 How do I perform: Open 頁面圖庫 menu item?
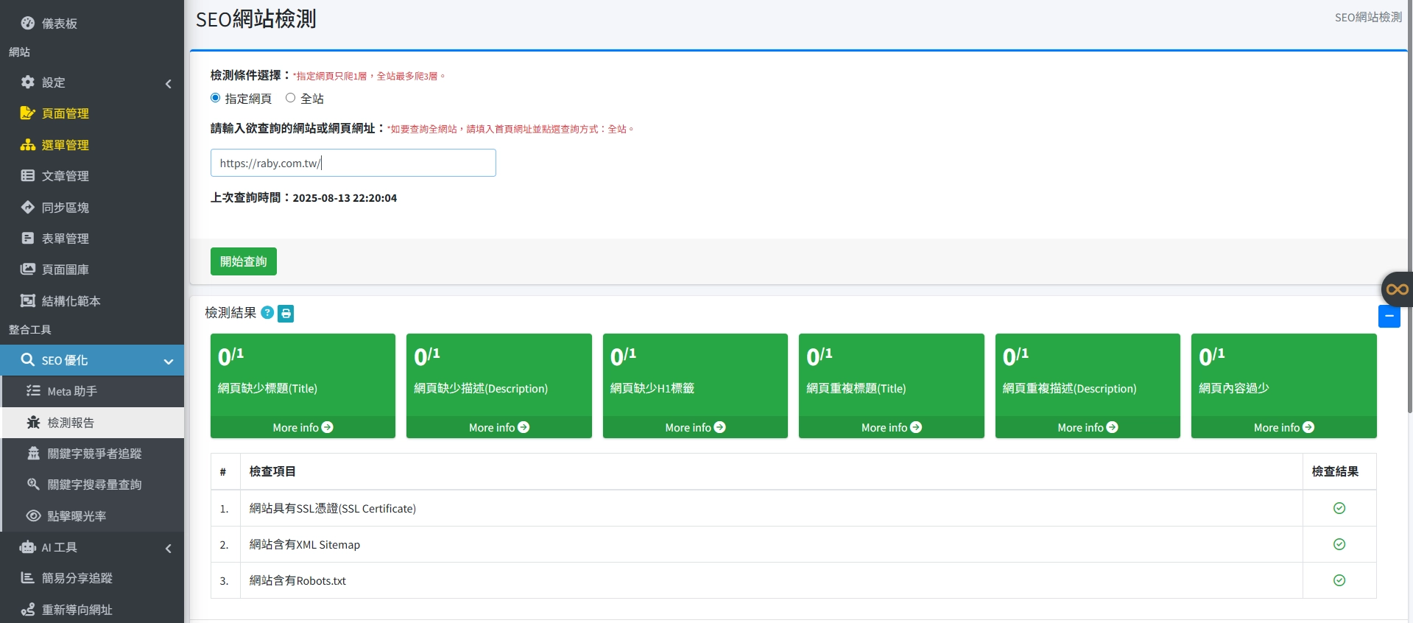coord(92,270)
